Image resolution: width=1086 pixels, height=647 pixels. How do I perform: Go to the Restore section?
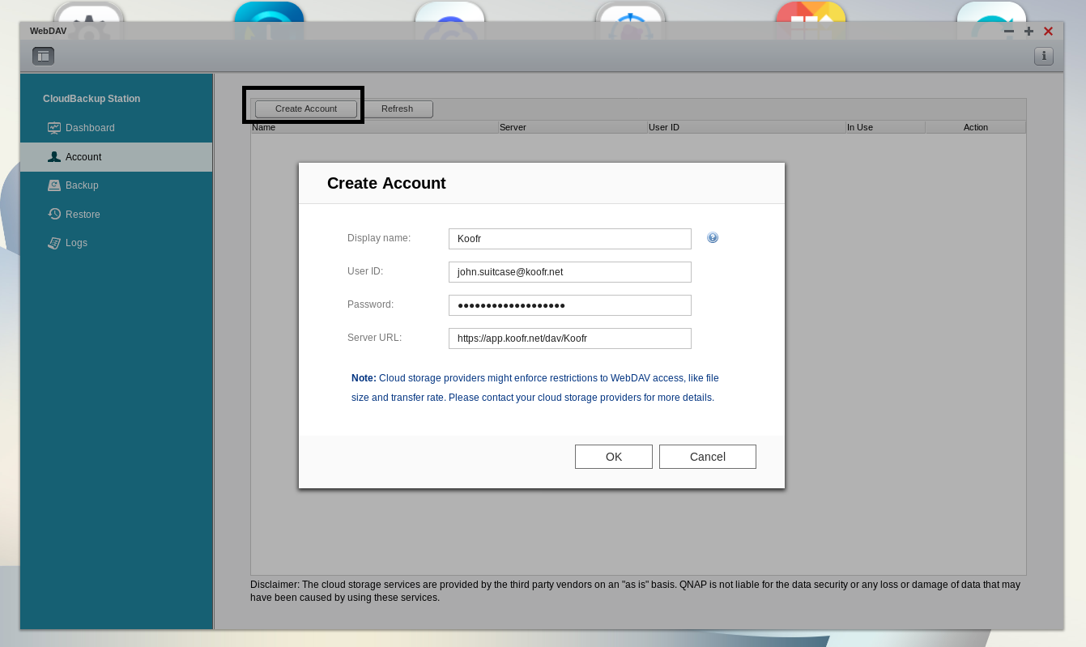(117, 215)
